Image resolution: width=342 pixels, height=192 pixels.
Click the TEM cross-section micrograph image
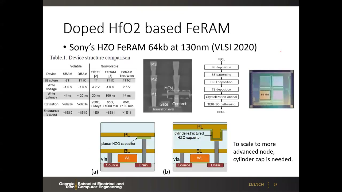pyautogui.click(x=168, y=86)
